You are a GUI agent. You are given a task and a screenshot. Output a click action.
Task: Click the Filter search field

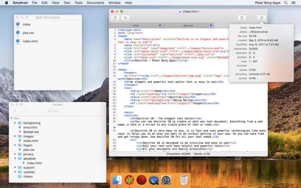click(x=56, y=111)
